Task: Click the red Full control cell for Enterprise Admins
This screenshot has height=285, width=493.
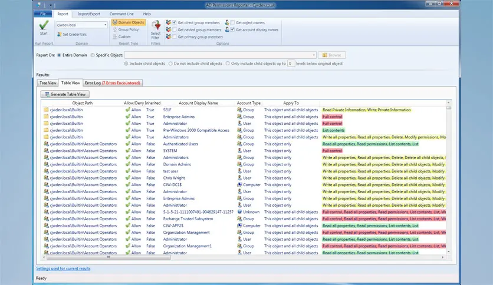Action: [332, 117]
